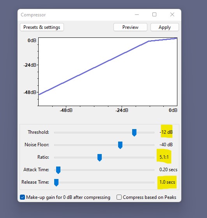Click the Ratio slider handle
The height and width of the screenshot is (218, 207).
(99, 158)
